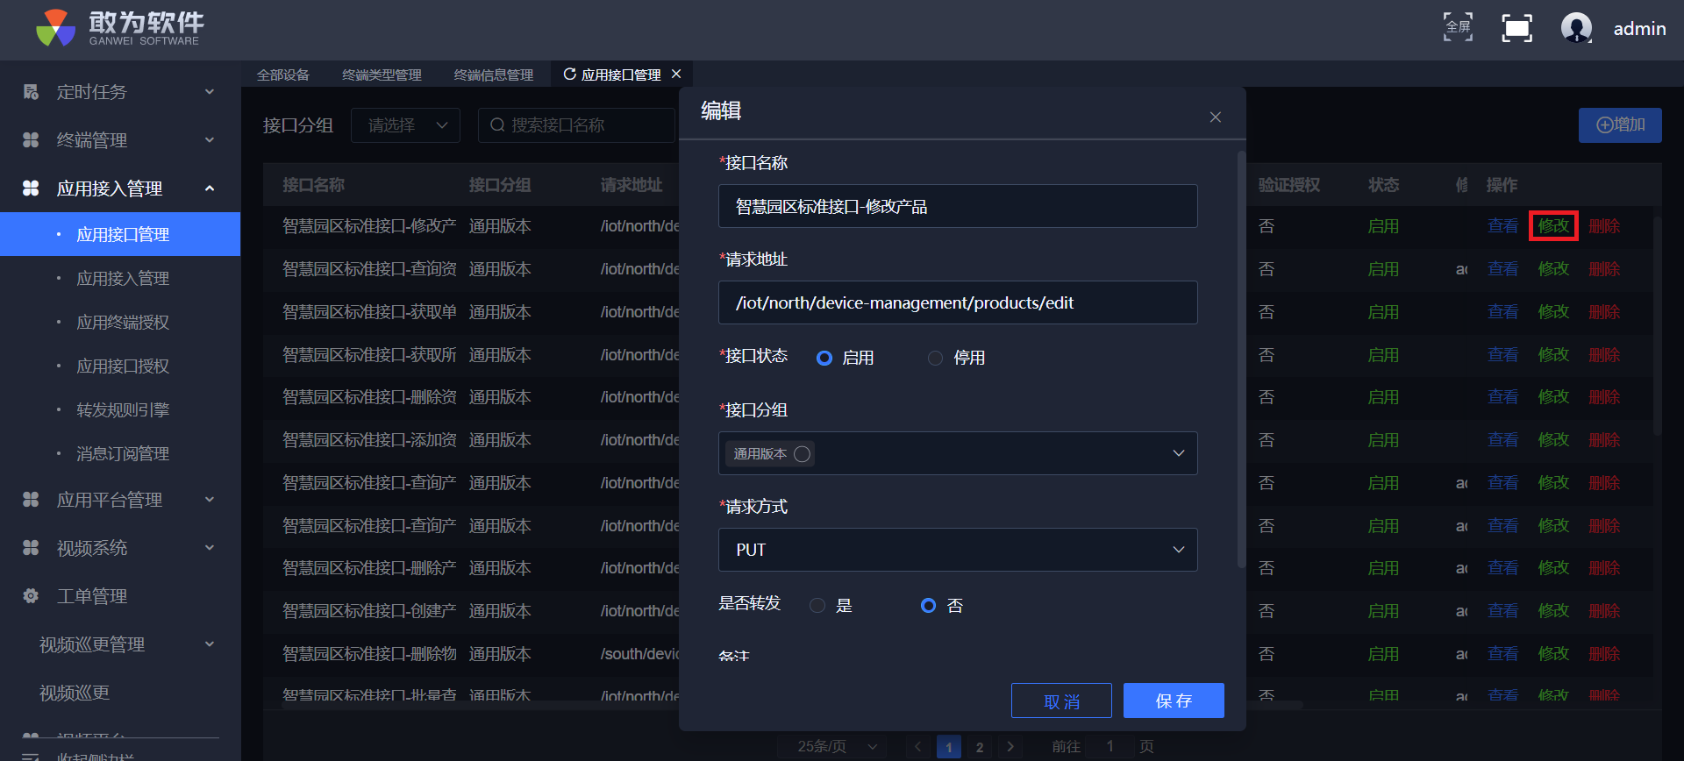Switch to the 终端信息管理 tab
Viewport: 1684px width, 761px height.
(494, 75)
